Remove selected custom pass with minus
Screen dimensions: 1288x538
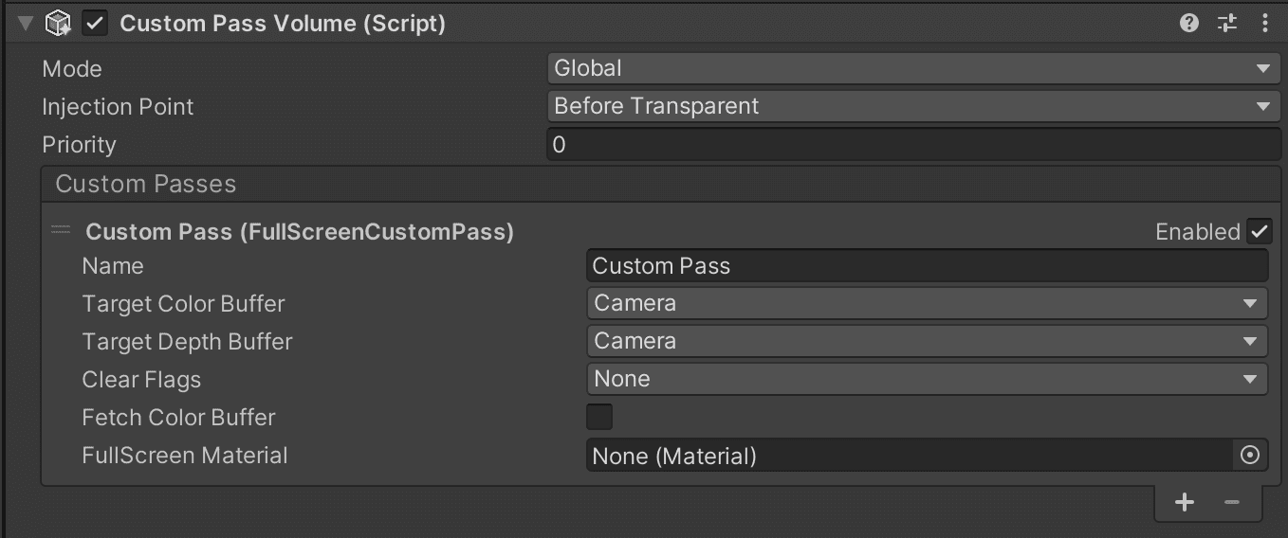(x=1232, y=502)
